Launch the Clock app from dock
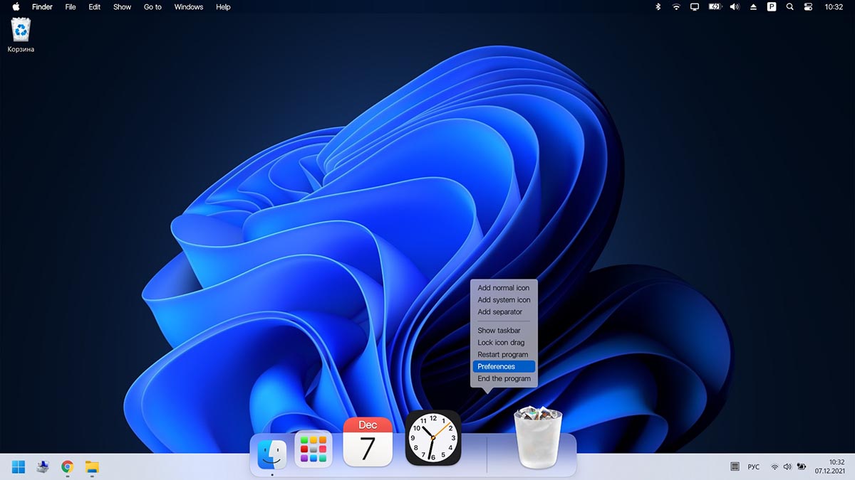Image resolution: width=855 pixels, height=480 pixels. point(433,438)
